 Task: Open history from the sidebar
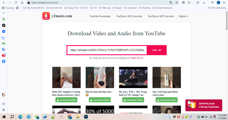(4, 104)
